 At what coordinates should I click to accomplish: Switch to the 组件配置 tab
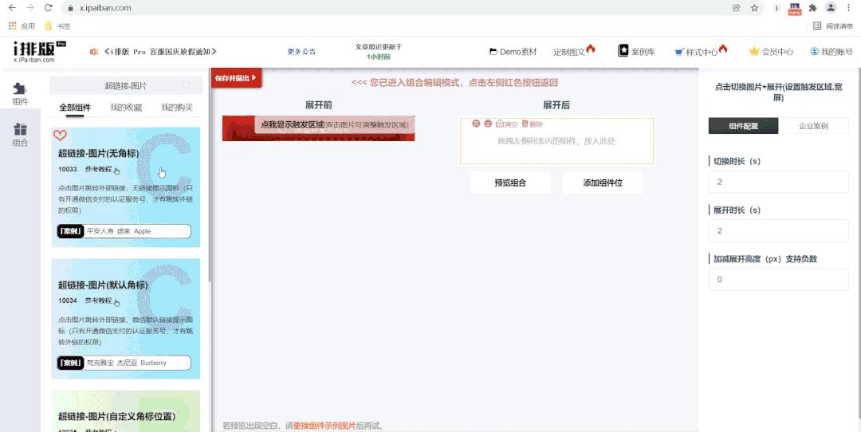tap(744, 126)
